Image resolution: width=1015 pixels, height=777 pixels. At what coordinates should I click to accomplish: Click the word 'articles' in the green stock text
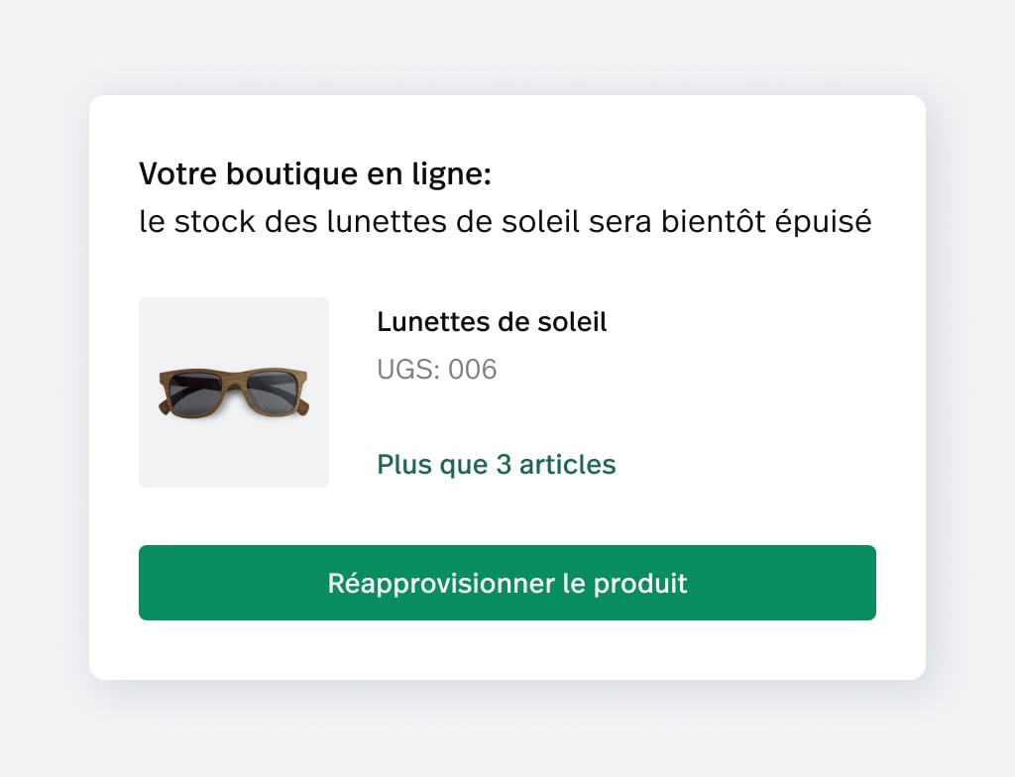(x=568, y=464)
